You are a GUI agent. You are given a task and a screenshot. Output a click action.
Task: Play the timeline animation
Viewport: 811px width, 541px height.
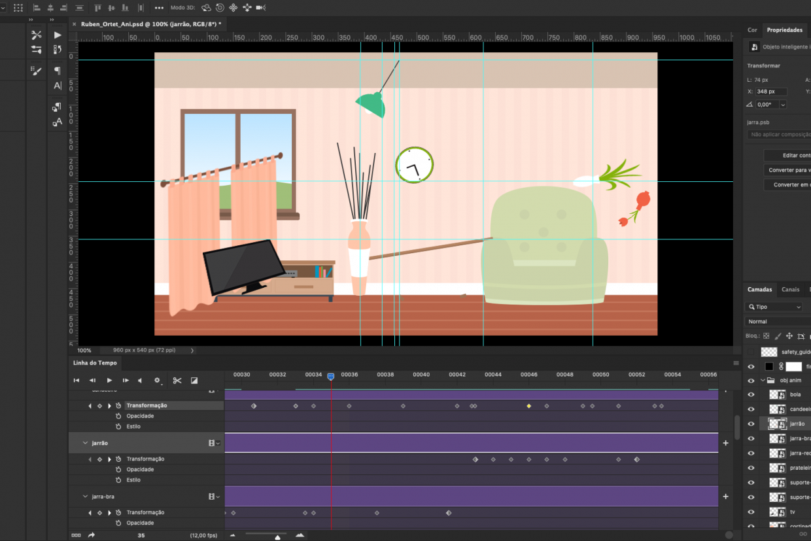click(109, 381)
